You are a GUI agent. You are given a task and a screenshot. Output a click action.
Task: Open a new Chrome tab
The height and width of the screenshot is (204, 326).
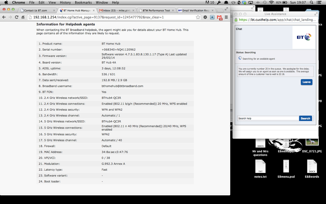[220, 10]
